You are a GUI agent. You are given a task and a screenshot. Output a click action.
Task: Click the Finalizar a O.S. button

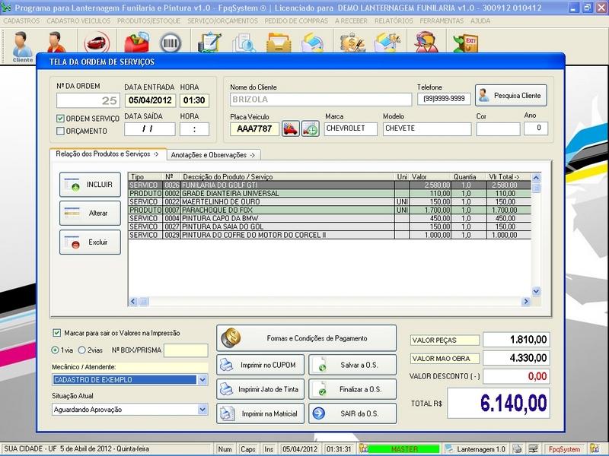tap(352, 389)
